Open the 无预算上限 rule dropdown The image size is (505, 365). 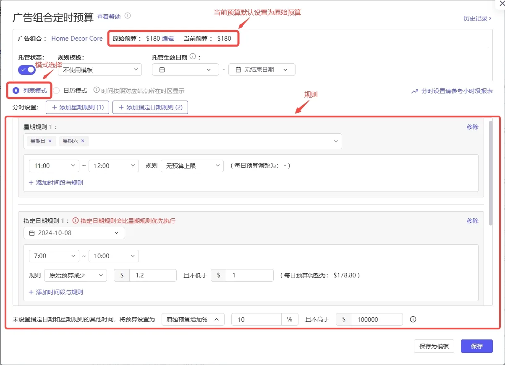[192, 166]
